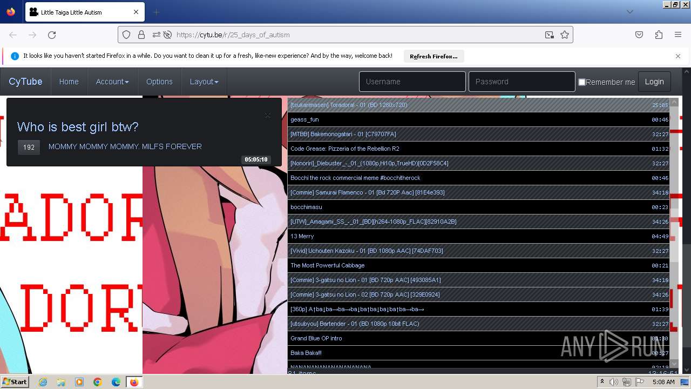This screenshot has width=691, height=389.
Task: Open the Firefox hamburger menu
Action: pos(678,35)
